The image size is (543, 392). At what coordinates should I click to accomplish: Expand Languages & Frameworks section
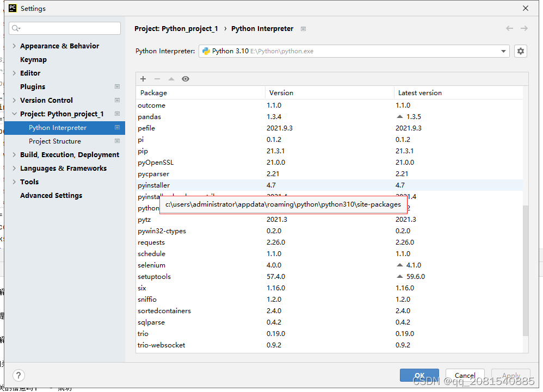[14, 168]
